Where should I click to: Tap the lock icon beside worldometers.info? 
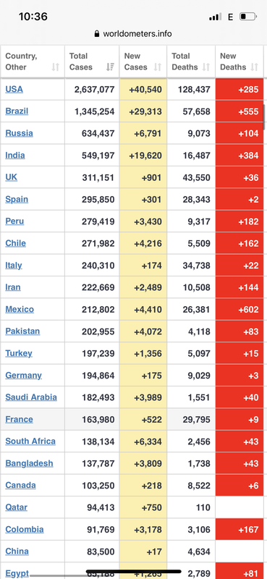tap(97, 34)
